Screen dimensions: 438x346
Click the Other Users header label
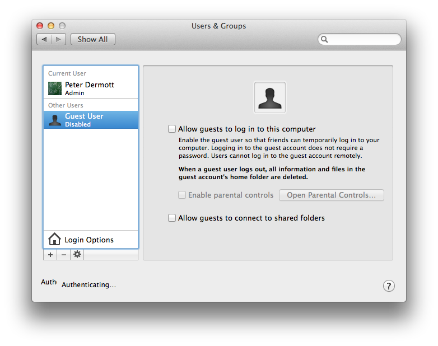(x=66, y=105)
